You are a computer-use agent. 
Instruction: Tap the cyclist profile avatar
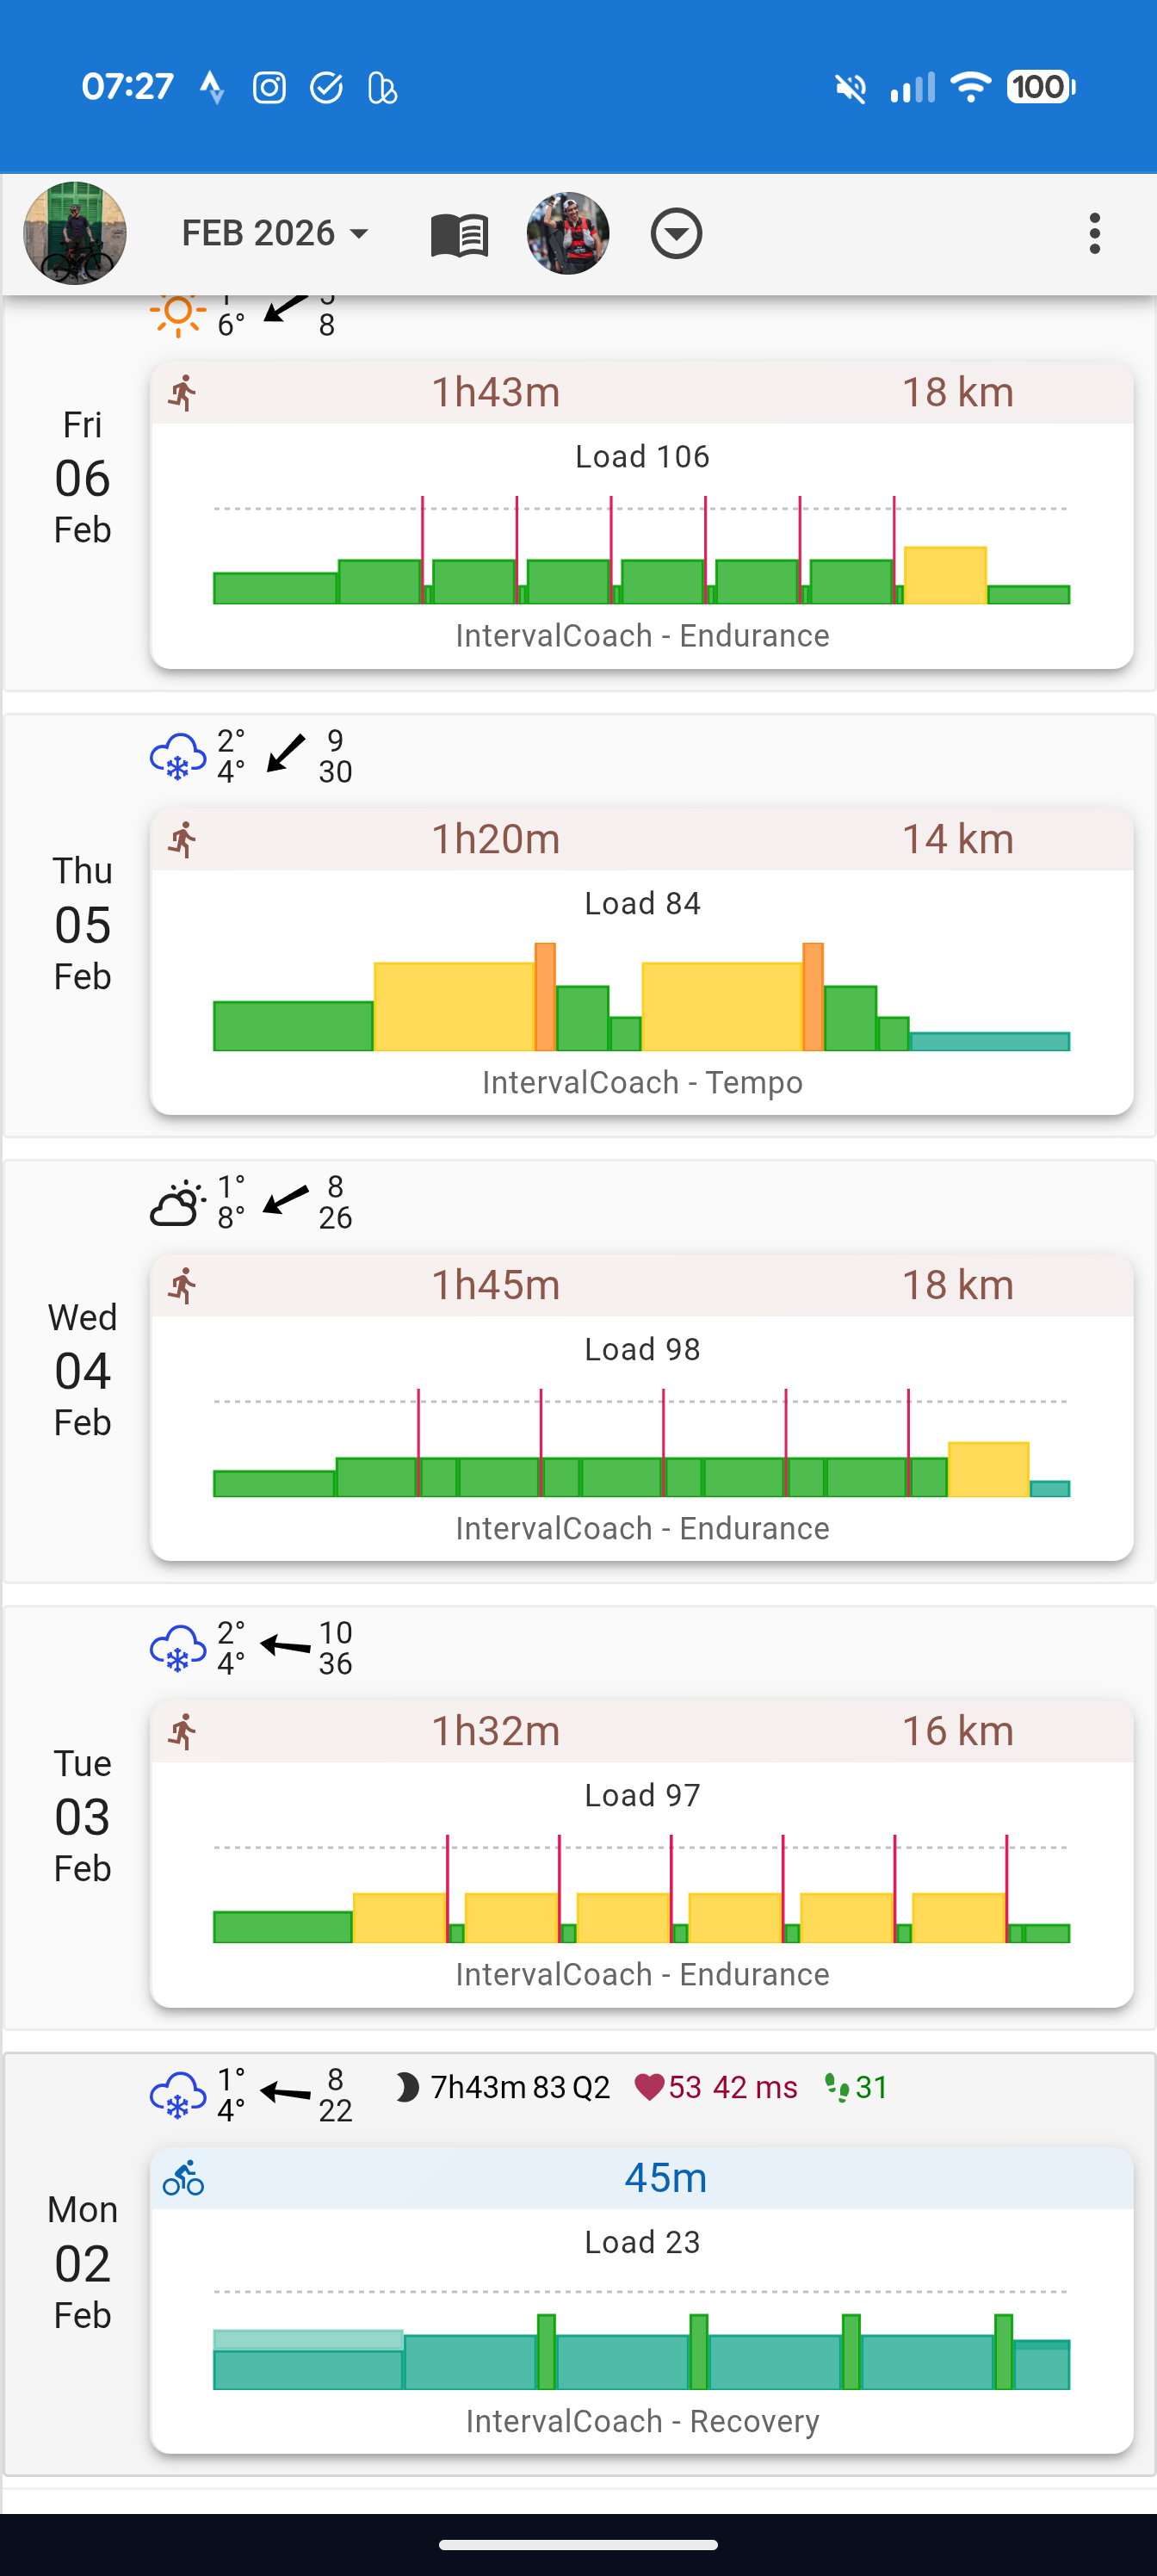pos(75,234)
